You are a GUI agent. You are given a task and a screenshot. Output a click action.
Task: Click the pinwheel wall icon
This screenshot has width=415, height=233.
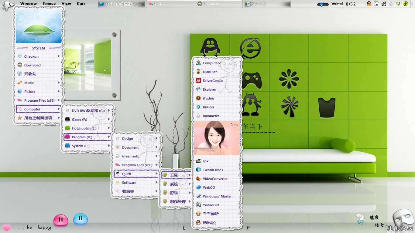click(290, 107)
